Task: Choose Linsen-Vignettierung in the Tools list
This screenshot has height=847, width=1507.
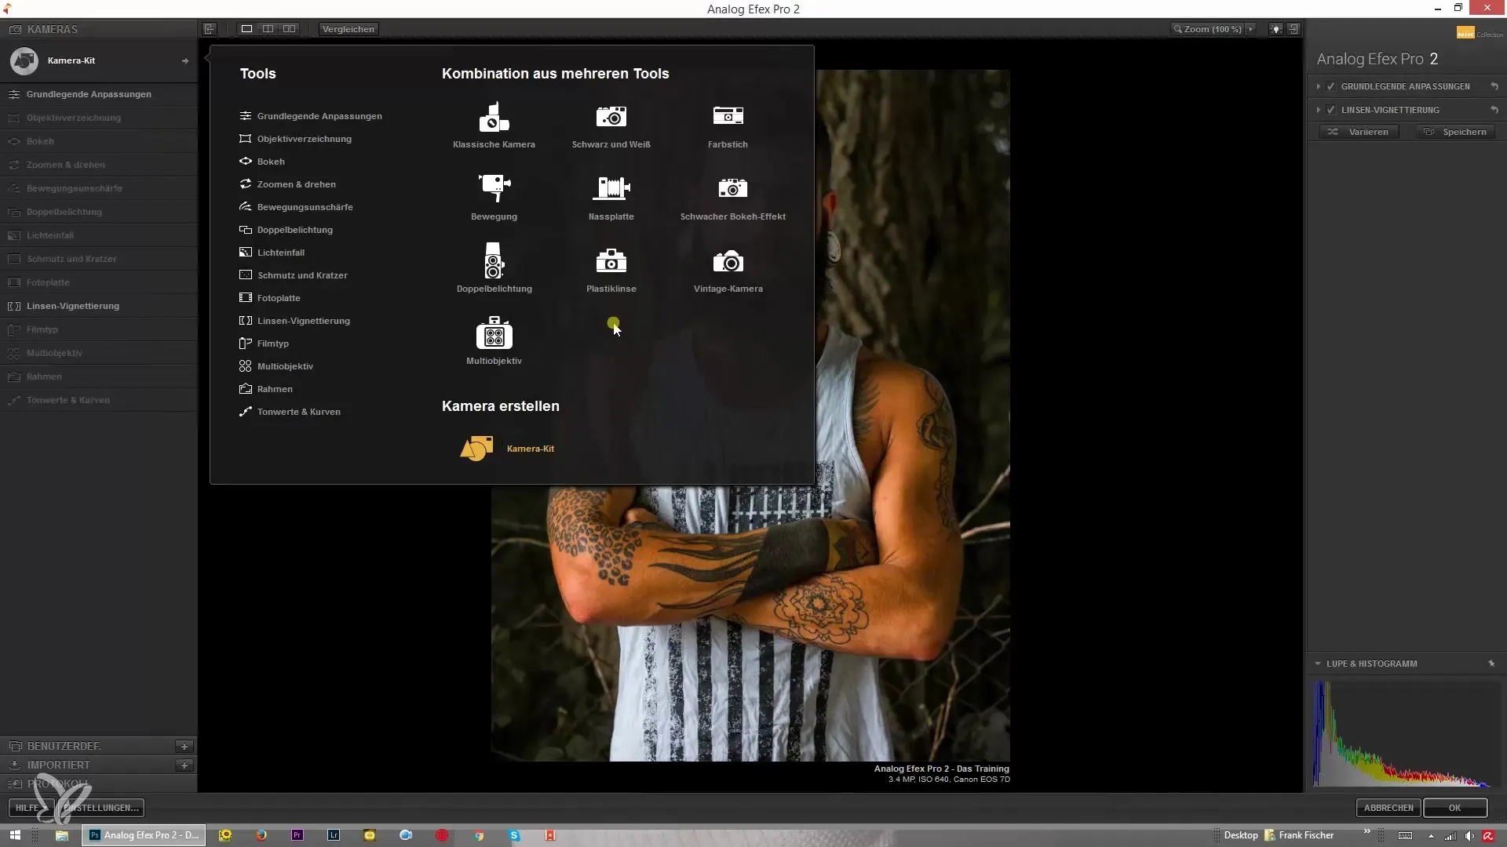Action: point(294,321)
